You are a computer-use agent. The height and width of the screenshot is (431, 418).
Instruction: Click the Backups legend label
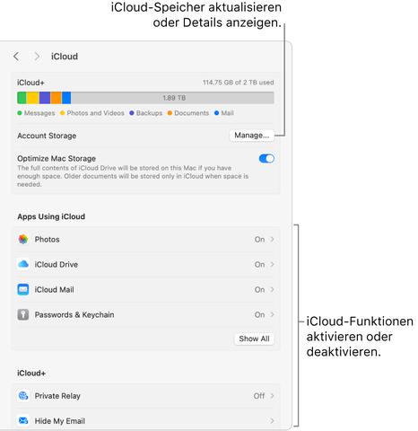pos(149,113)
